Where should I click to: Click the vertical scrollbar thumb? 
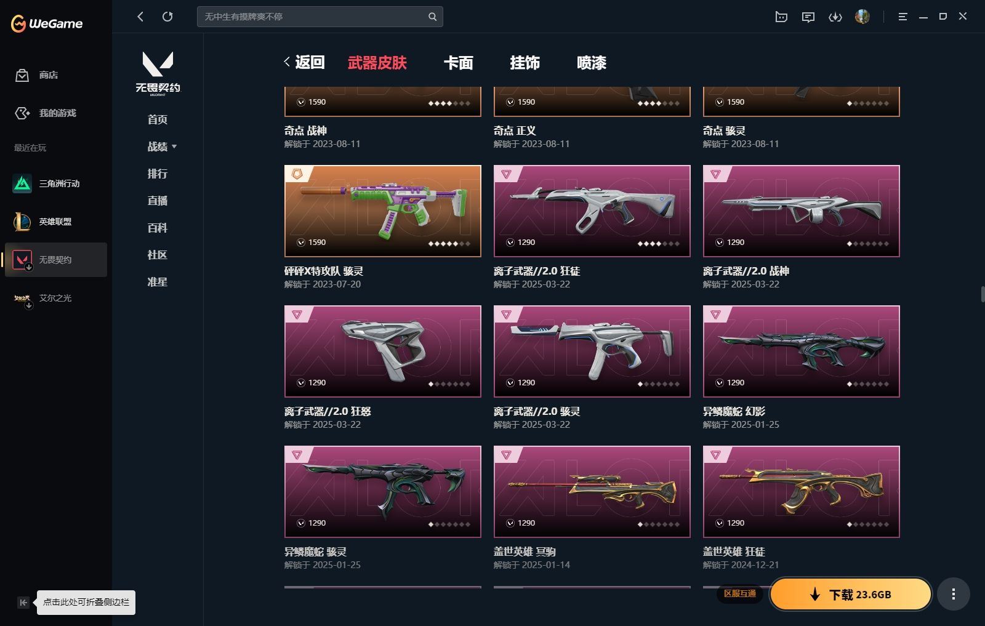[x=983, y=294]
